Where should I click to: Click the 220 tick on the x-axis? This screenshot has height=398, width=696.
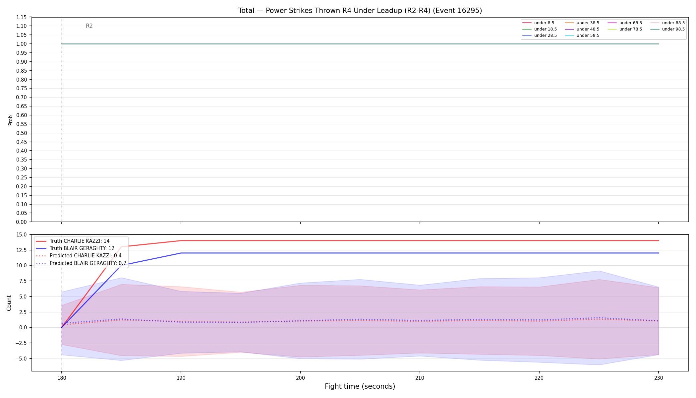click(539, 377)
